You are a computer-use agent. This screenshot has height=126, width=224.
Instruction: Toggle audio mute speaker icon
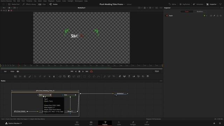[18, 71]
